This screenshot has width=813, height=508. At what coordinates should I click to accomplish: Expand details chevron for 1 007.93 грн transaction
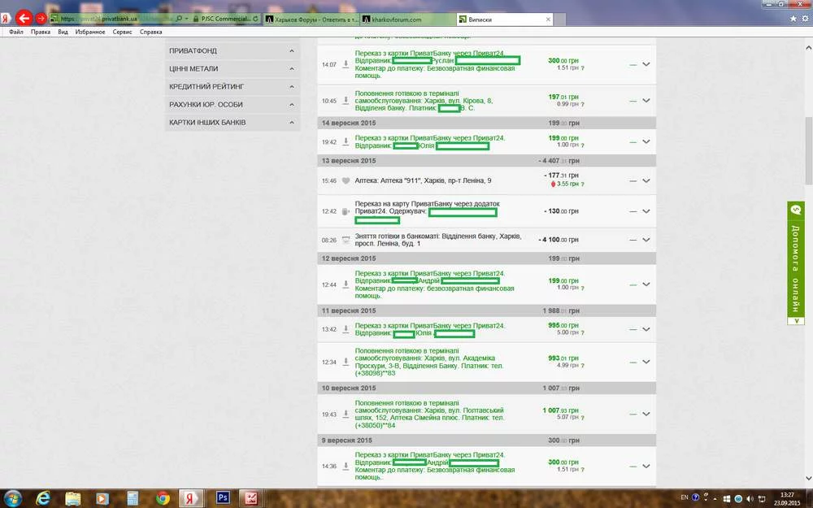pos(646,414)
